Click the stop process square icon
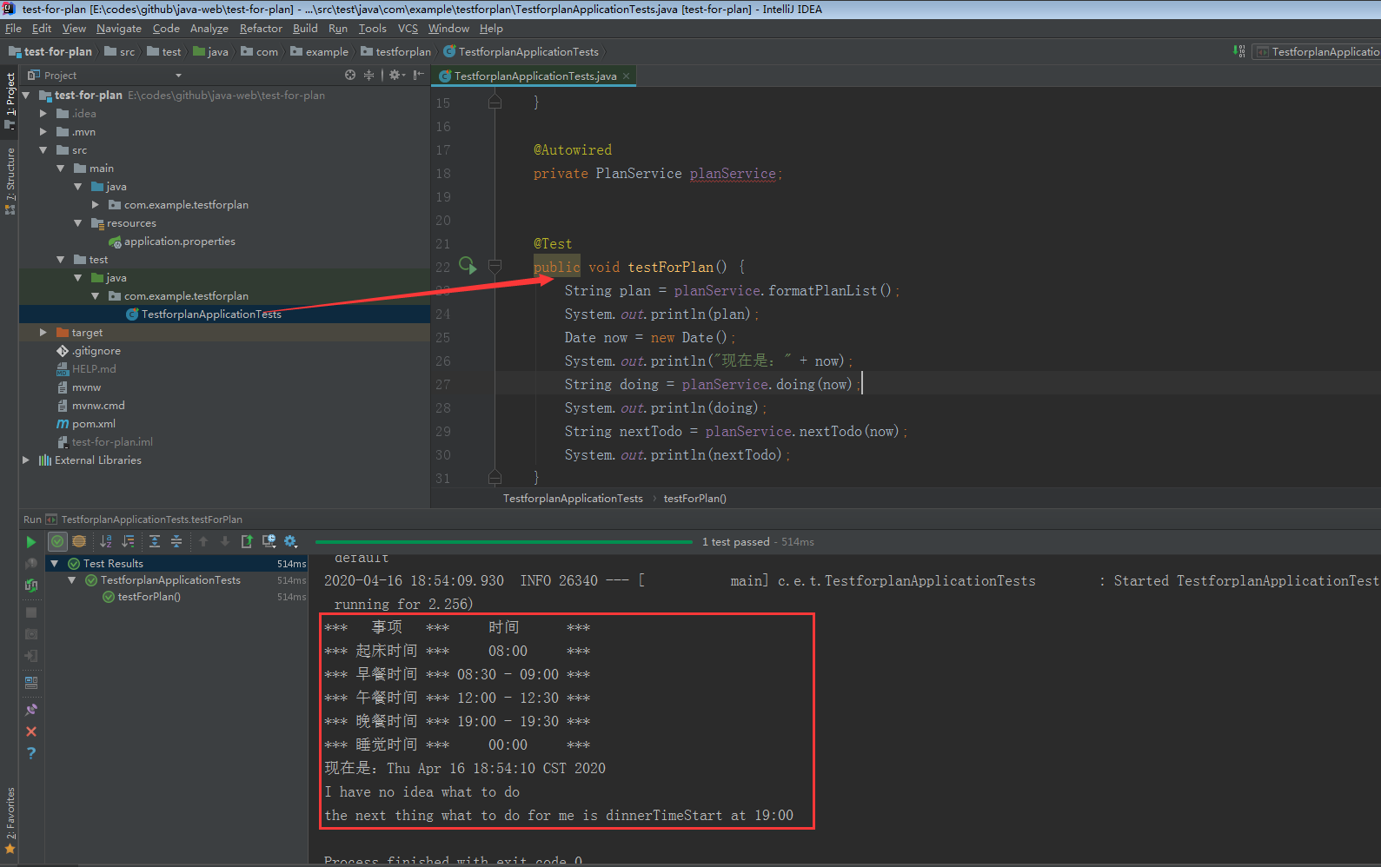This screenshot has width=1381, height=867. (31, 612)
